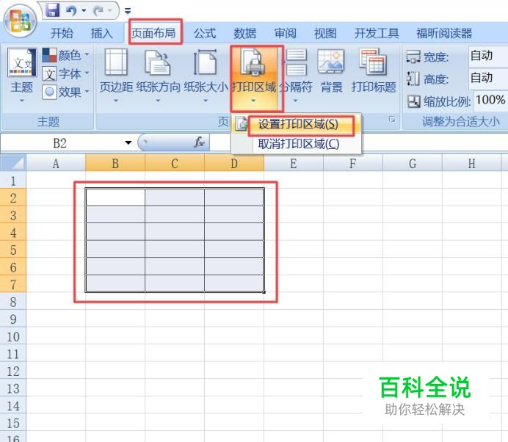Click the Select All corner button
The height and width of the screenshot is (442, 508).
click(x=13, y=163)
